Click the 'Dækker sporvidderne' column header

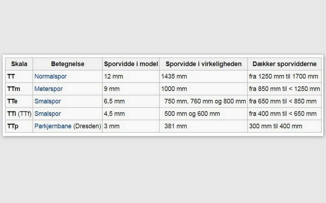coord(284,64)
